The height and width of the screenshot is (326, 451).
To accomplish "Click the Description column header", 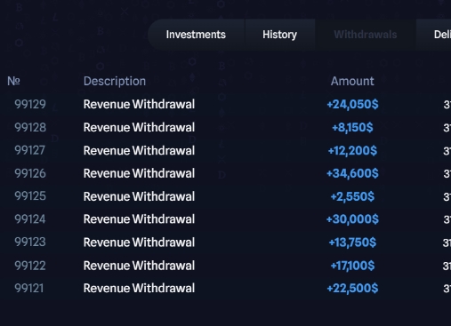I will tap(115, 81).
